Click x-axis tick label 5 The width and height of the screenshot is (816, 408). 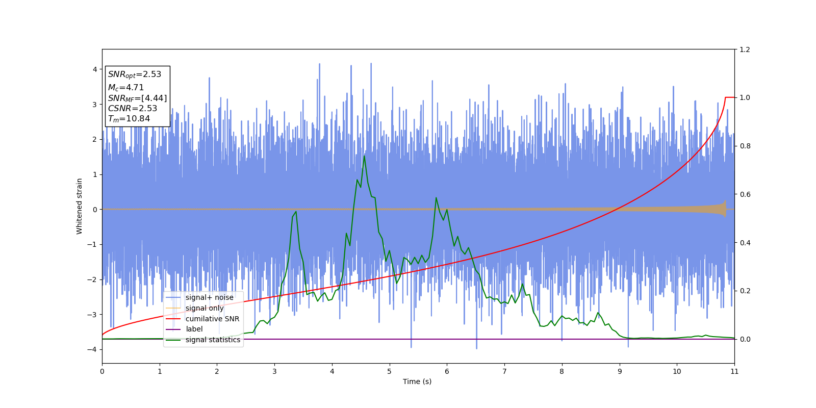390,371
